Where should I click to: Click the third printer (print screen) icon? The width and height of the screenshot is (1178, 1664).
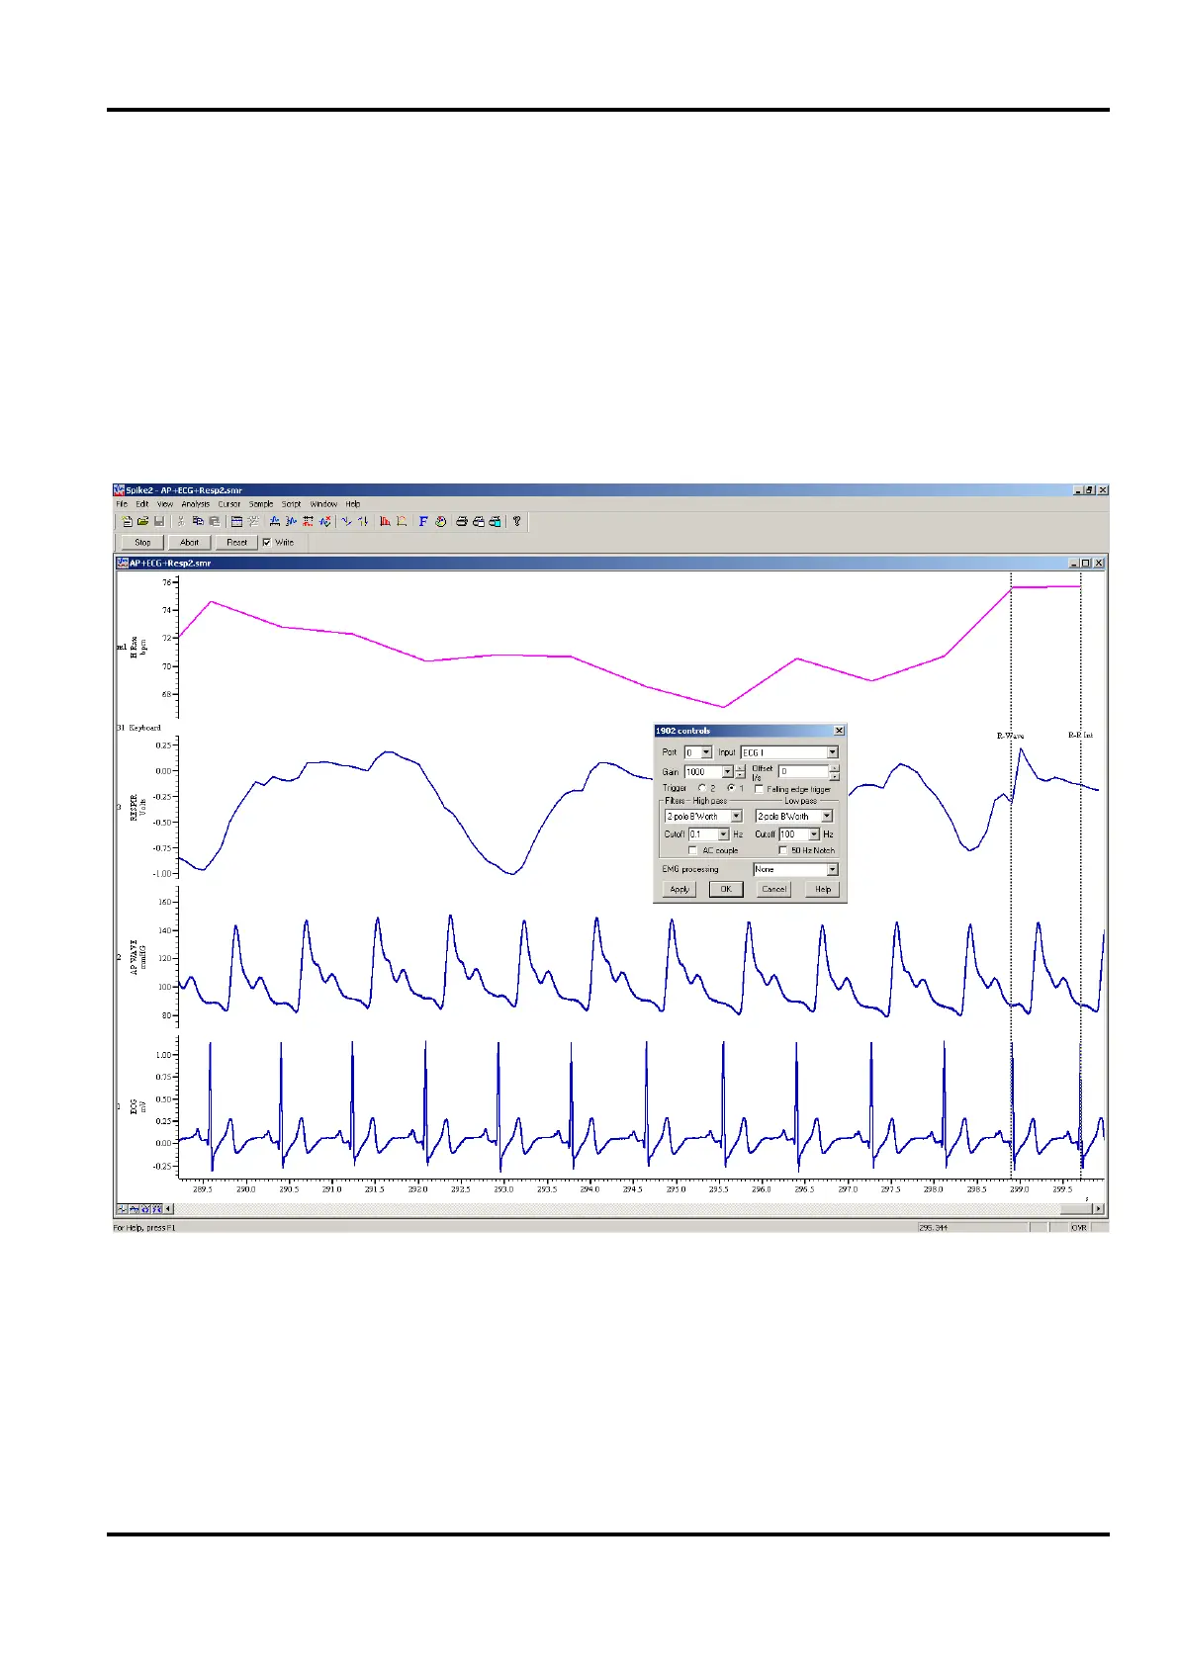pyautogui.click(x=495, y=521)
